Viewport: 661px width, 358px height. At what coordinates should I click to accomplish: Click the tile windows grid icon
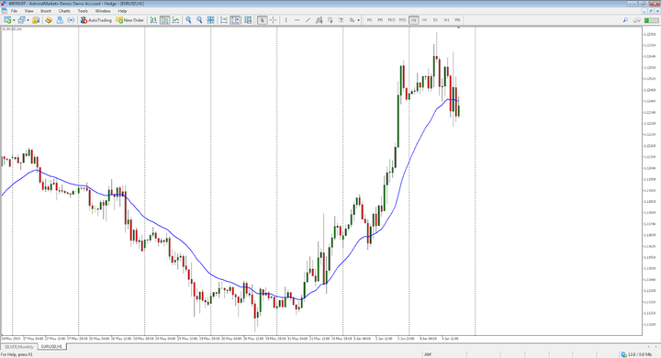coord(211,20)
